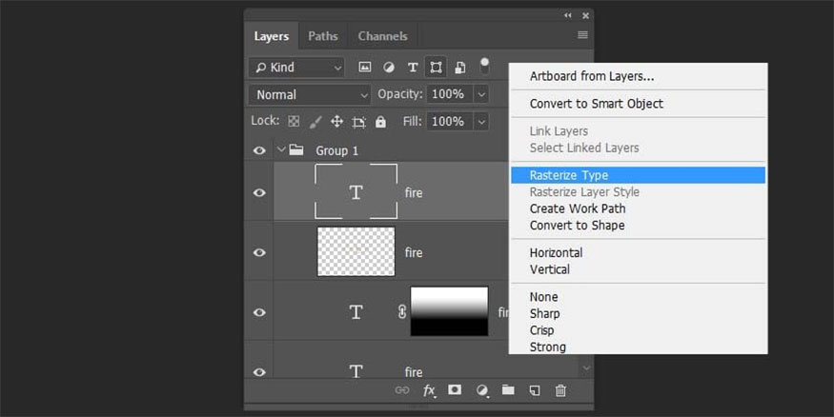Filter for adjustment layers icon
This screenshot has height=417, width=834.
click(389, 68)
